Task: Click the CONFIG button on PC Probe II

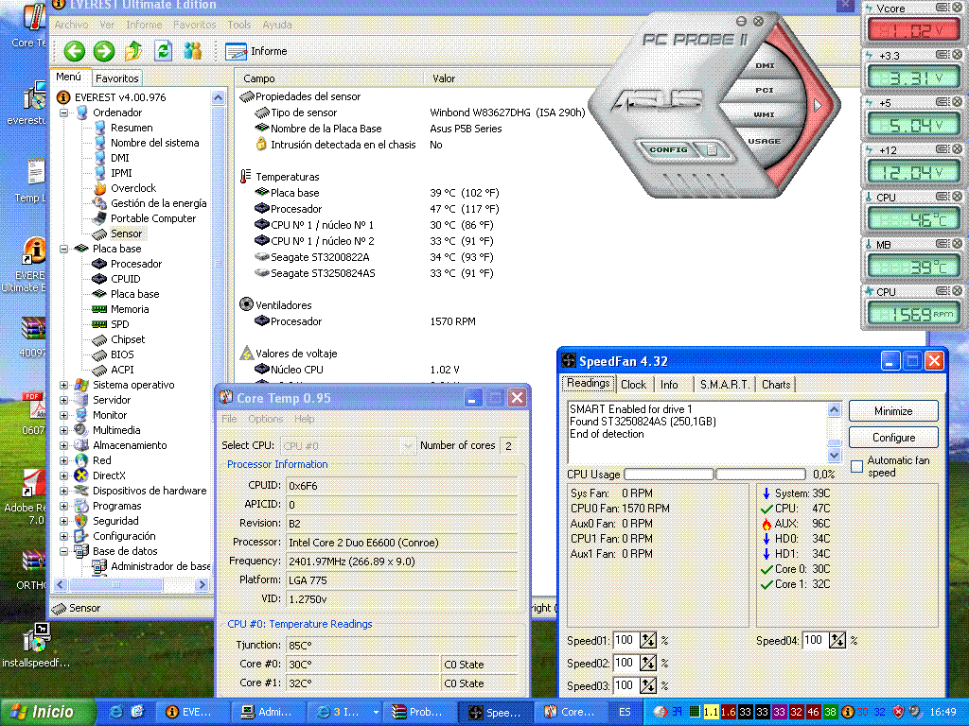Action: point(667,149)
